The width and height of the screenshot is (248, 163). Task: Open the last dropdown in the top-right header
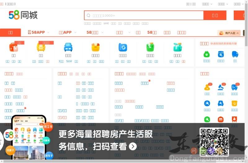(x=239, y=4)
